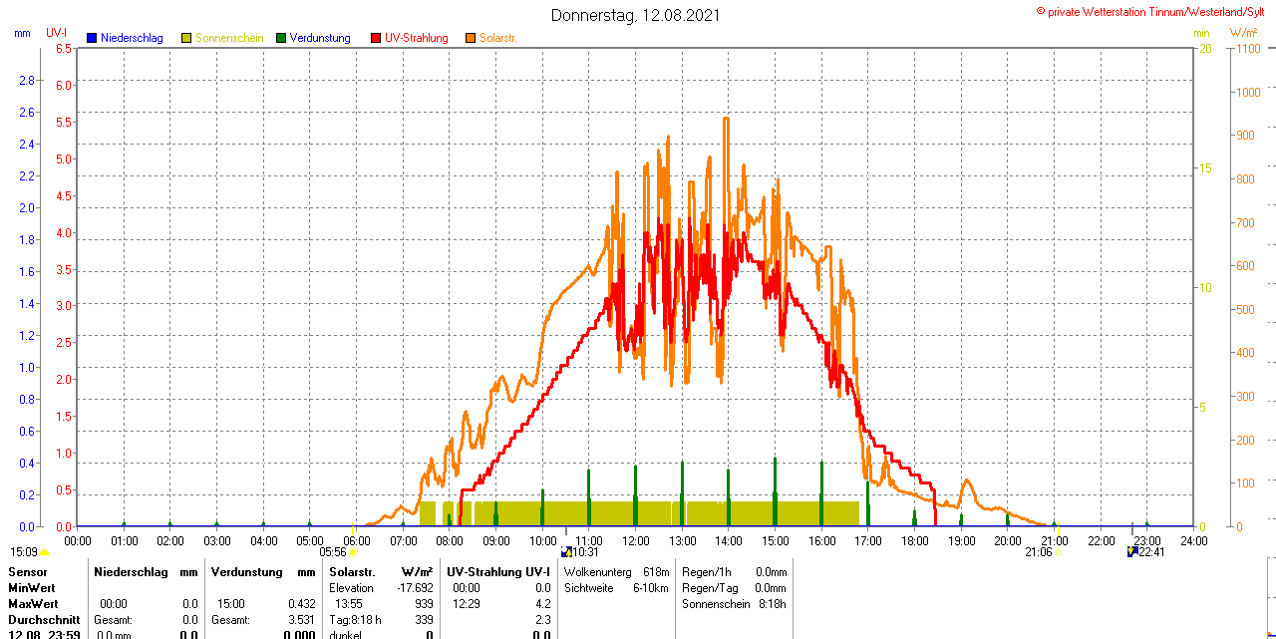
Task: Click the UV-Strahlung legend label
Action: coord(417,38)
